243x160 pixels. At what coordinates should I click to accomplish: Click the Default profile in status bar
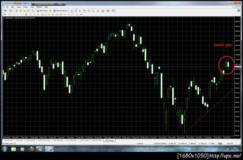(x=140, y=143)
